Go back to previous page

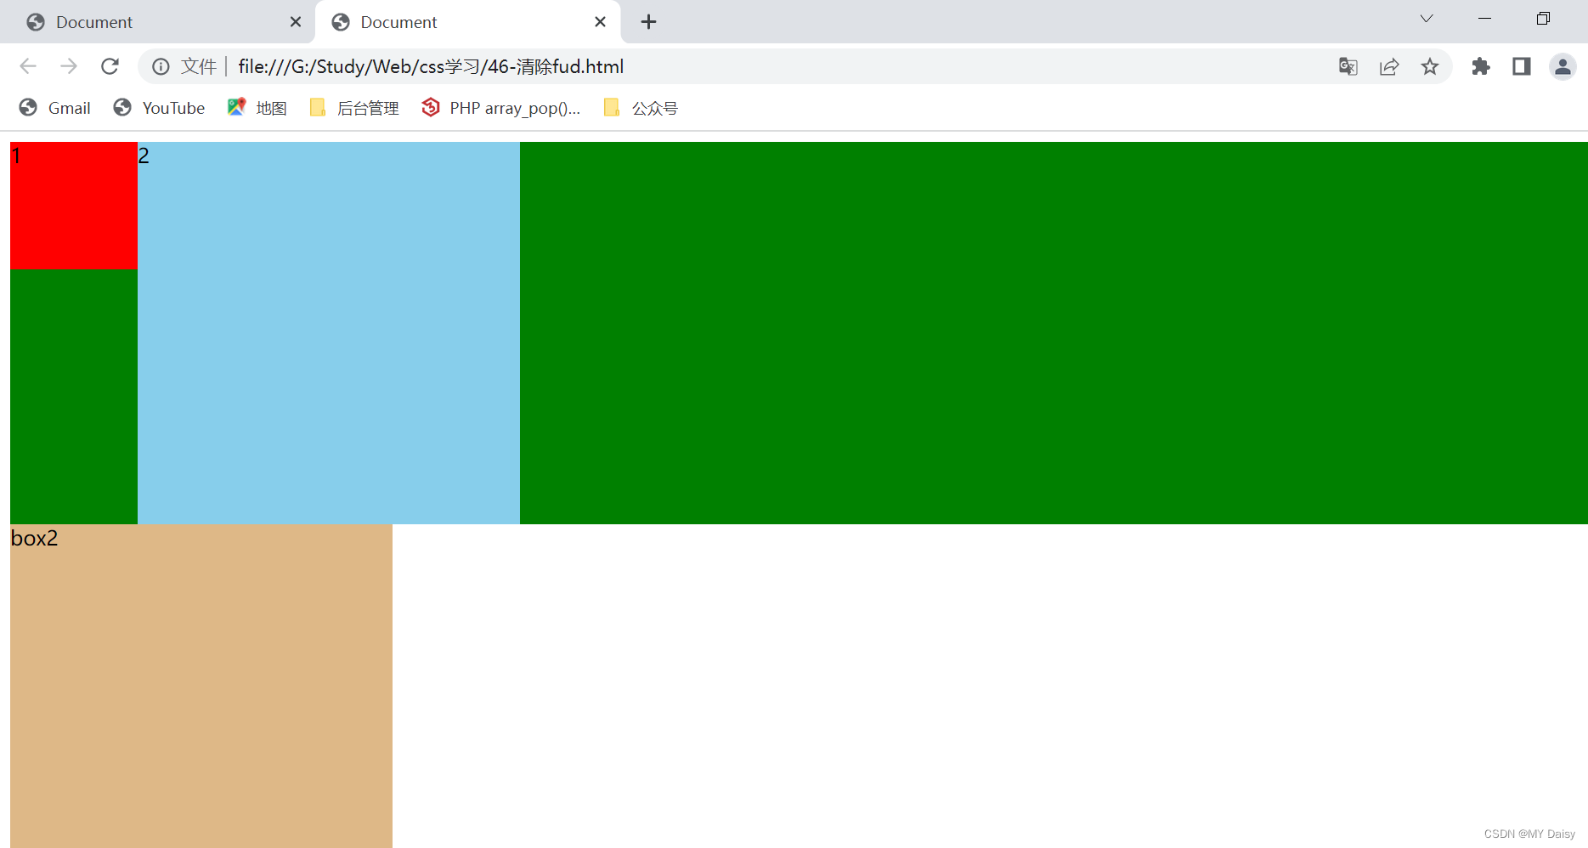coord(28,66)
